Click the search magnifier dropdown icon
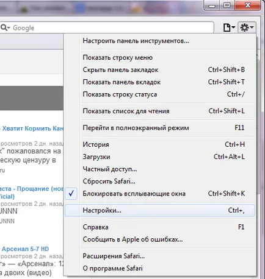 coord(5,27)
